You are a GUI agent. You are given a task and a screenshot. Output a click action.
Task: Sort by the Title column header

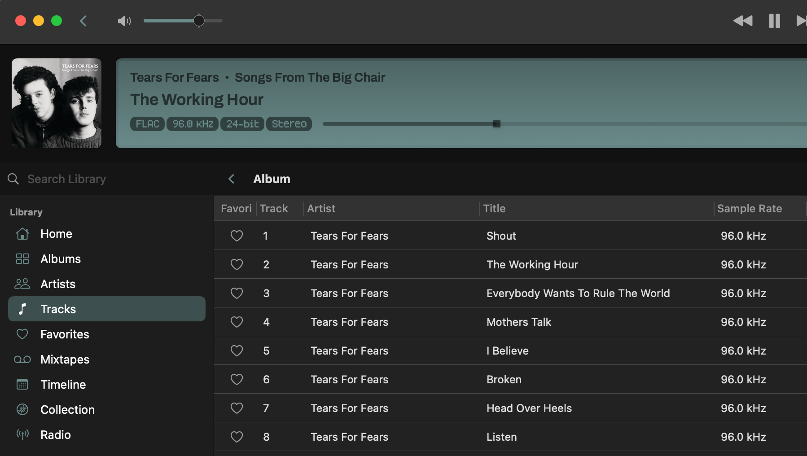point(596,209)
